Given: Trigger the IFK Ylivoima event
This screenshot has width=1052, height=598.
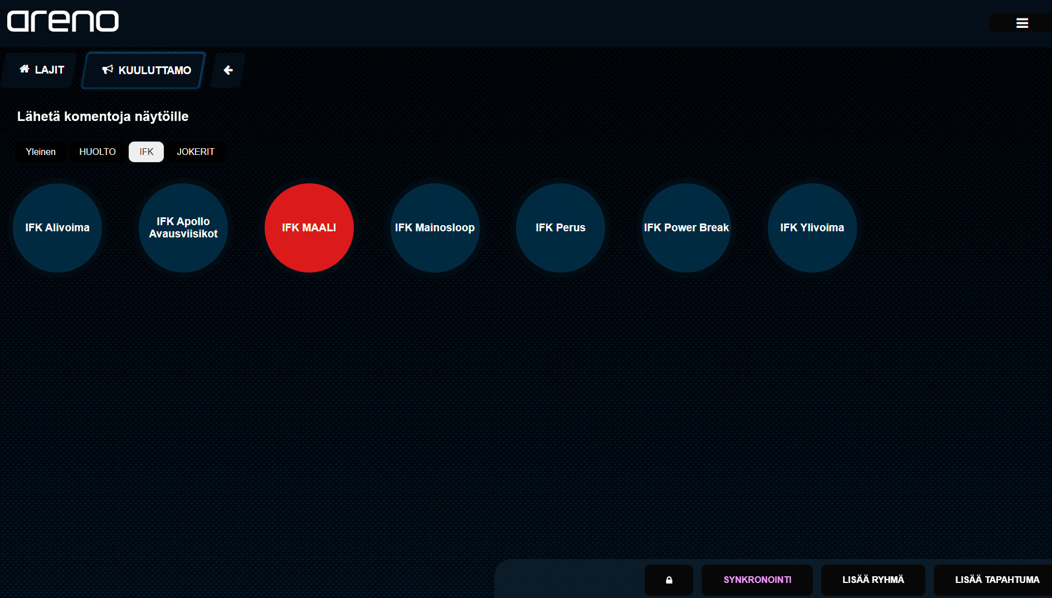Looking at the screenshot, I should coord(812,227).
